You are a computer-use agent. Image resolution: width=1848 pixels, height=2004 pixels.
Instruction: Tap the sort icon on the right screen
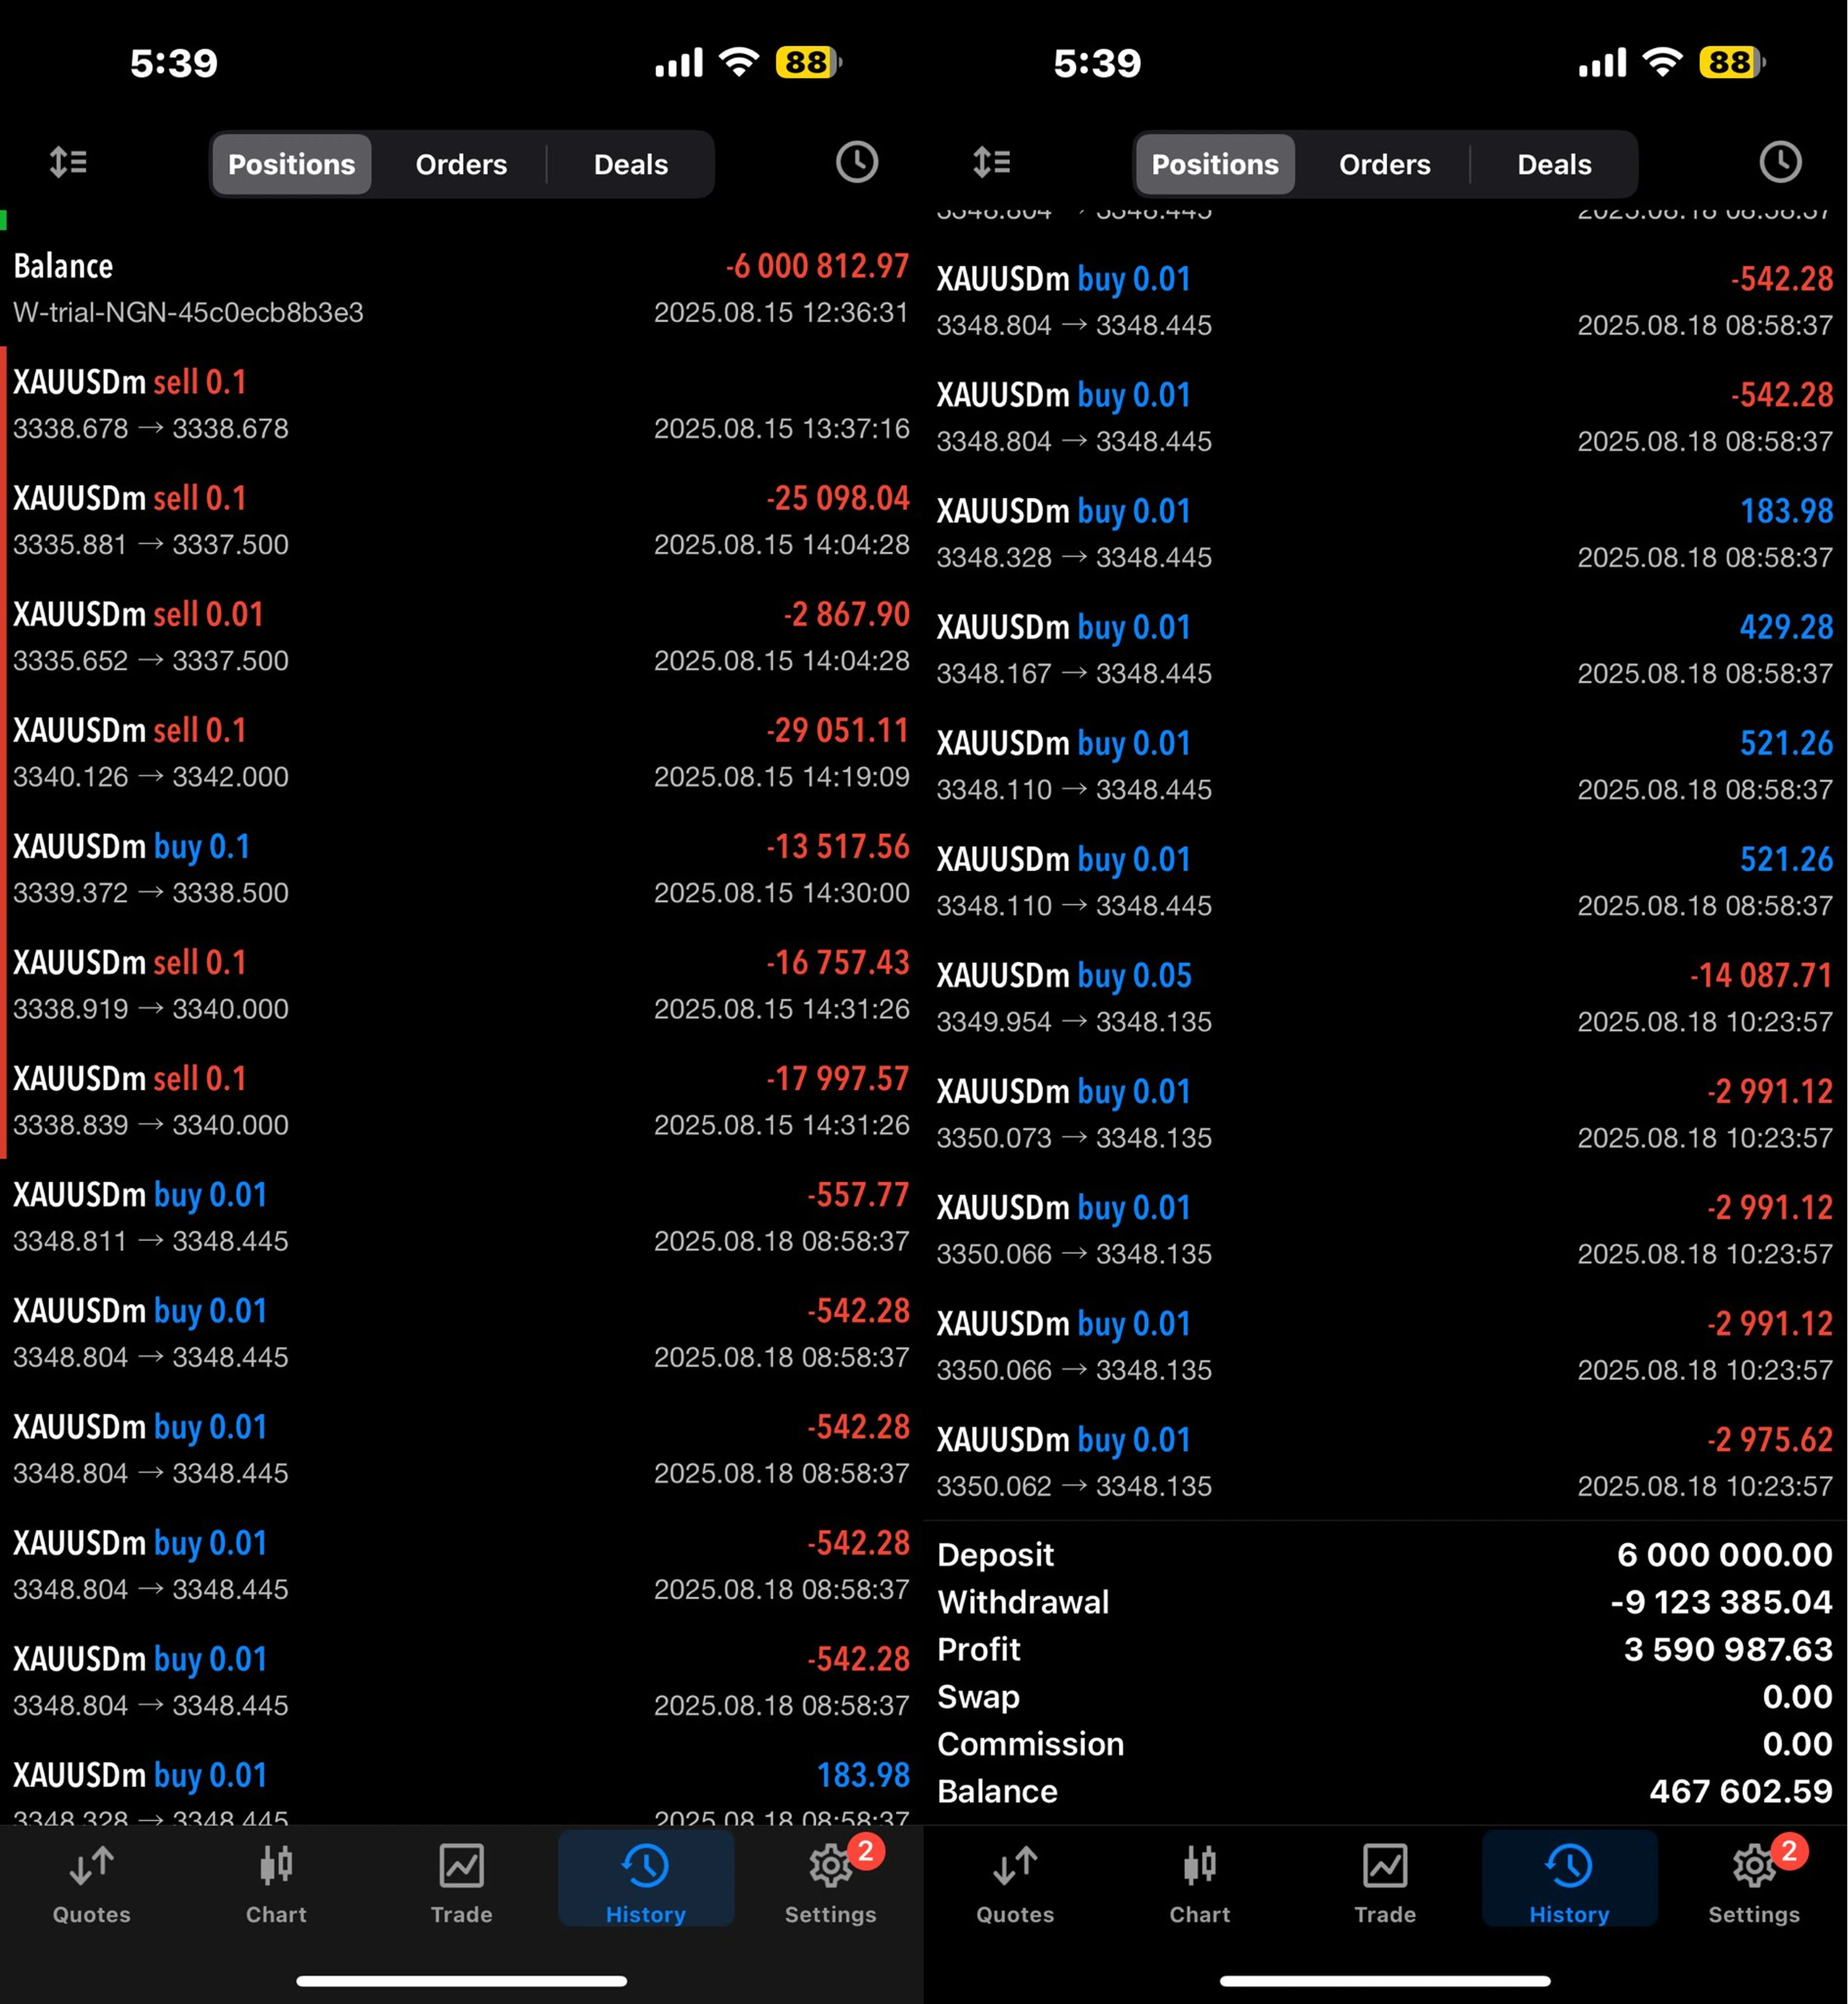point(992,162)
